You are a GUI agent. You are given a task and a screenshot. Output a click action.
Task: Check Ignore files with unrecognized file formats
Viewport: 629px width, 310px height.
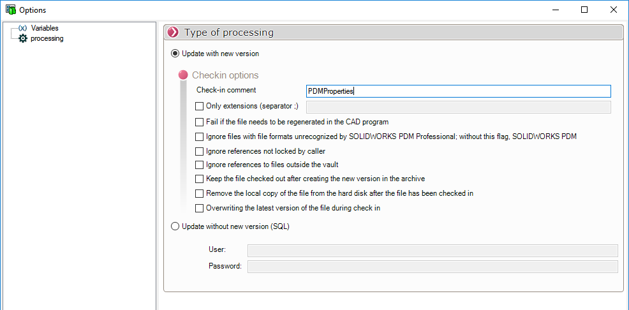pyautogui.click(x=200, y=137)
